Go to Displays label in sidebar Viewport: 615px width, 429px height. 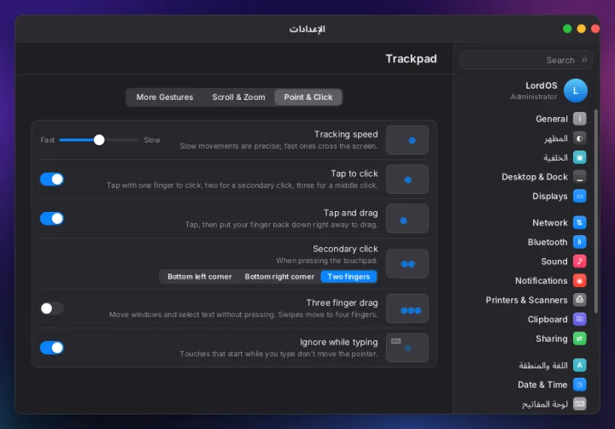click(549, 197)
